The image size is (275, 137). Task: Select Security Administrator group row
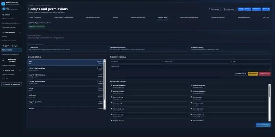click(66, 76)
